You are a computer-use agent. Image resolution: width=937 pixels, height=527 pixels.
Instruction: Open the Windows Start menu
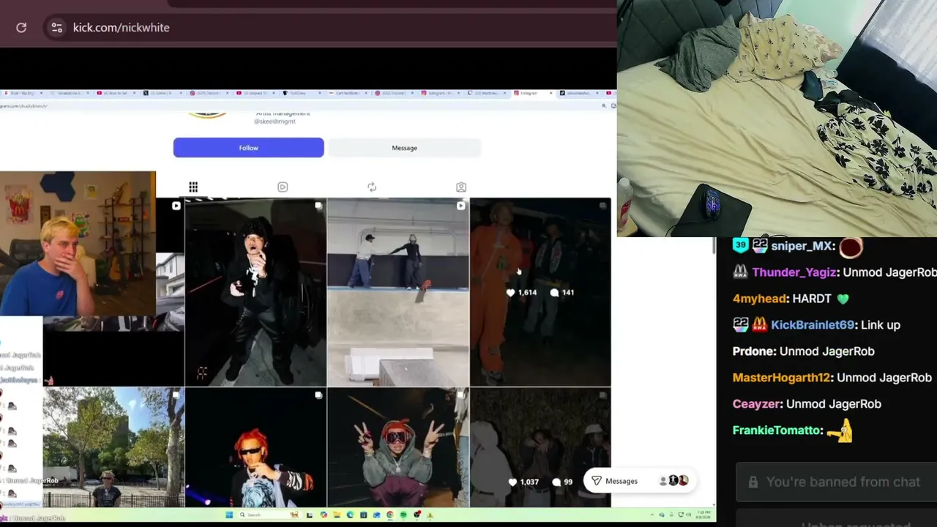click(x=229, y=515)
